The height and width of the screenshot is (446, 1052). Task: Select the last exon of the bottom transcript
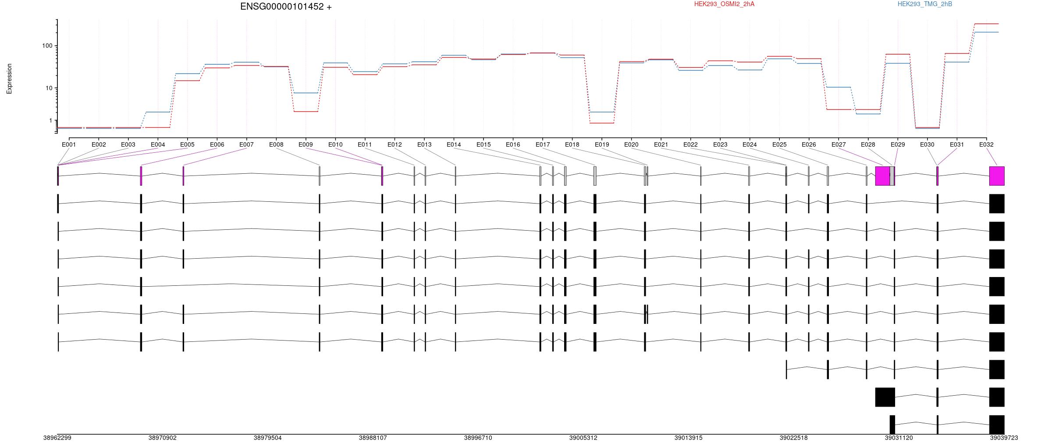pos(997,425)
